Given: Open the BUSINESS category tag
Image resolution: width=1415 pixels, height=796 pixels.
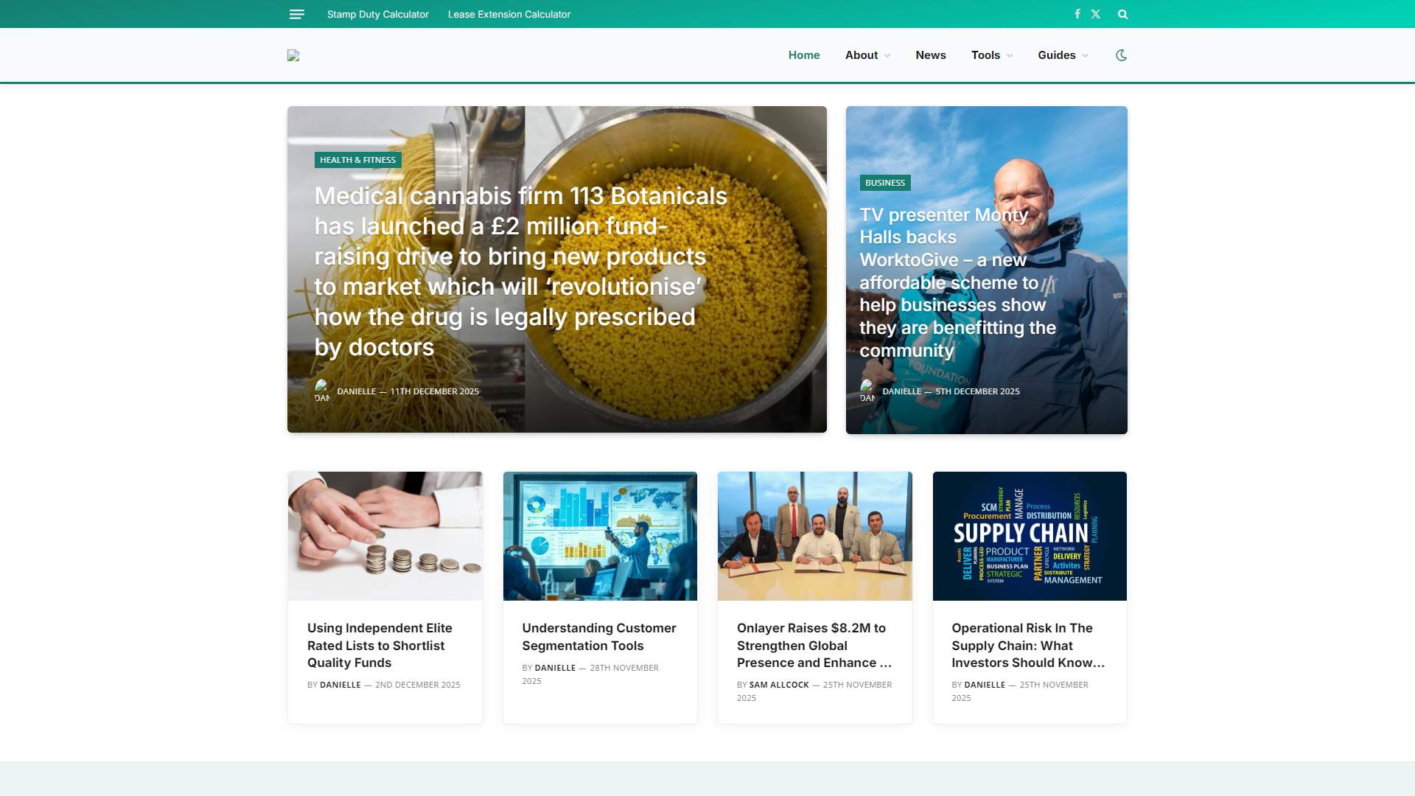Looking at the screenshot, I should point(885,183).
